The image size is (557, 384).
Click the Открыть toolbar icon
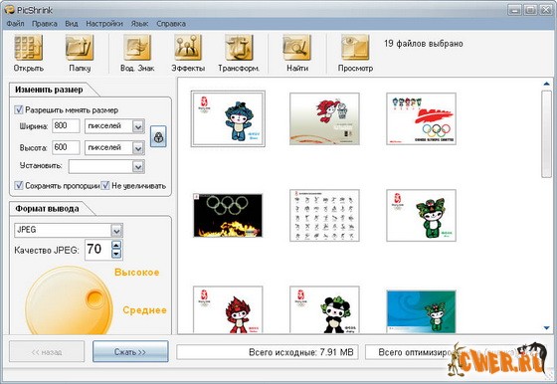point(29,48)
